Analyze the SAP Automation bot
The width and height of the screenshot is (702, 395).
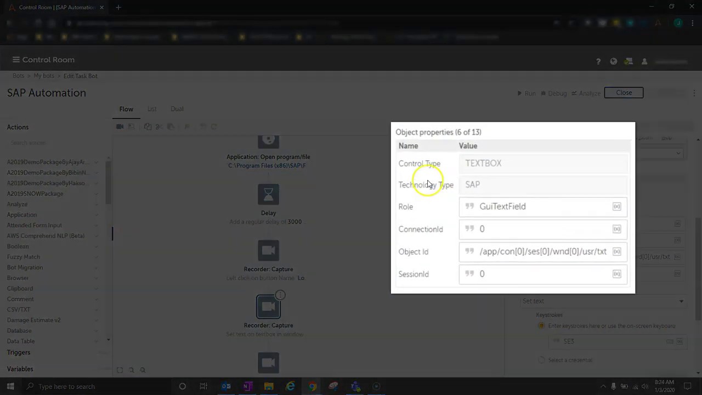point(586,93)
